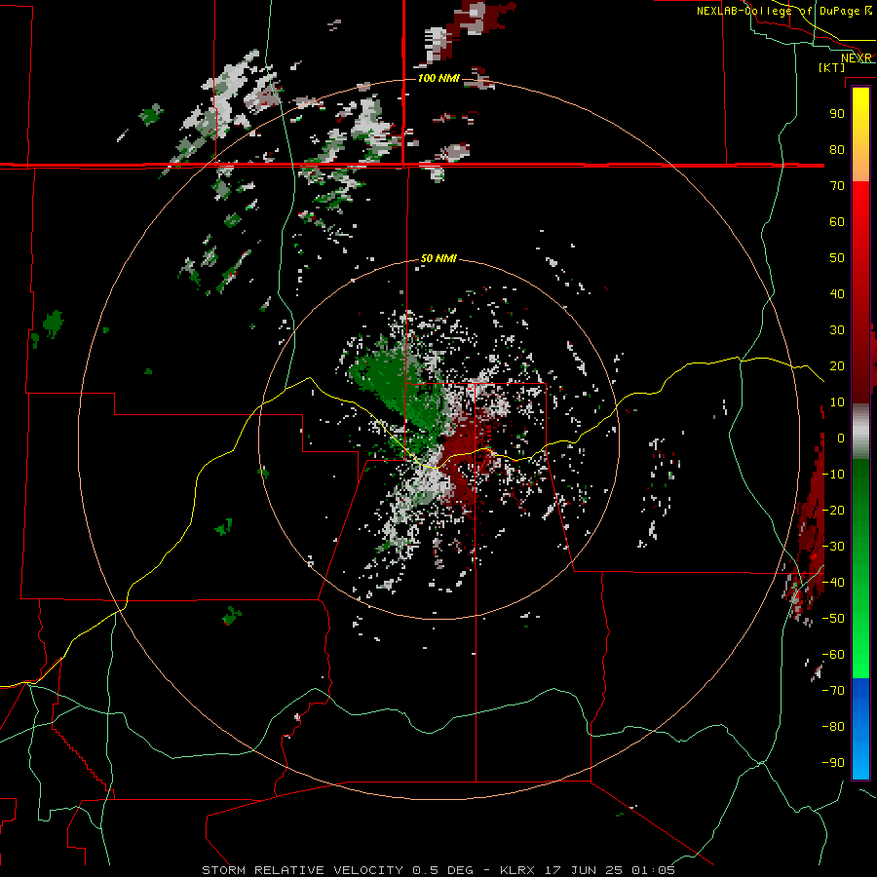Viewport: 877px width, 877px height.
Task: Click the -40 scale label
Action: pyautogui.click(x=833, y=583)
